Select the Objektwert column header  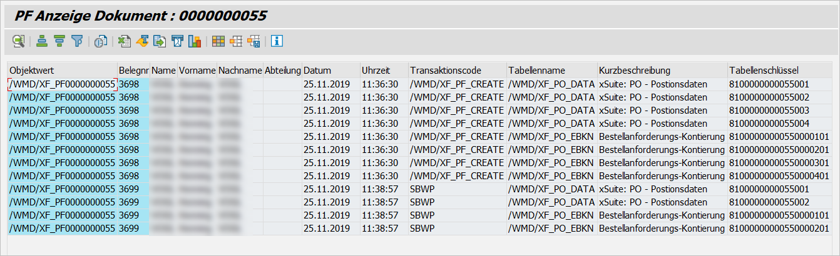[x=62, y=70]
